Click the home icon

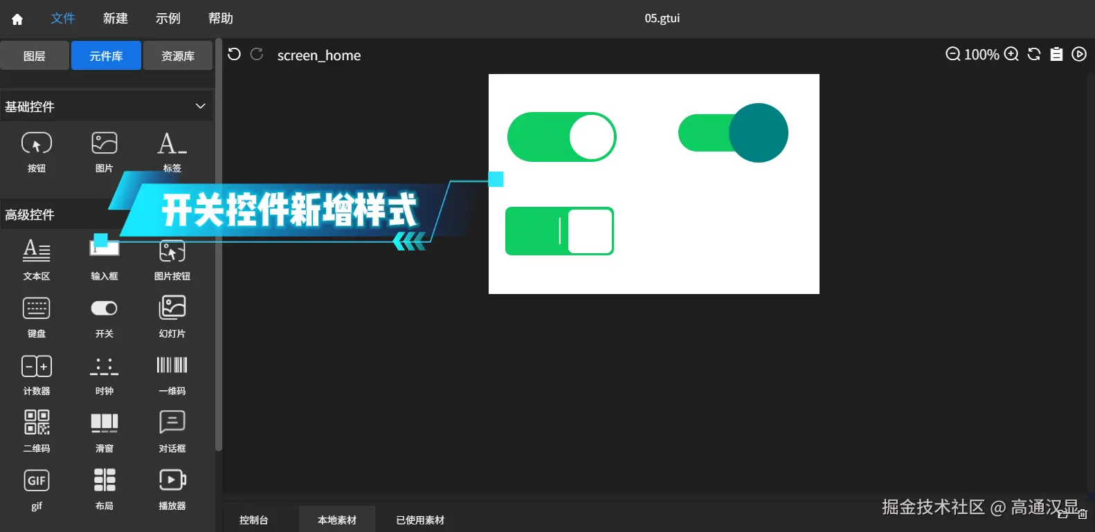click(x=17, y=19)
